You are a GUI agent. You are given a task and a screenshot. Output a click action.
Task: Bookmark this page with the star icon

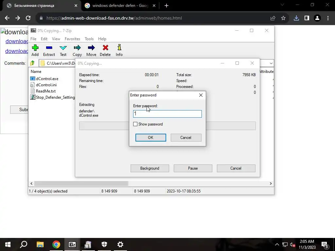(x=283, y=18)
